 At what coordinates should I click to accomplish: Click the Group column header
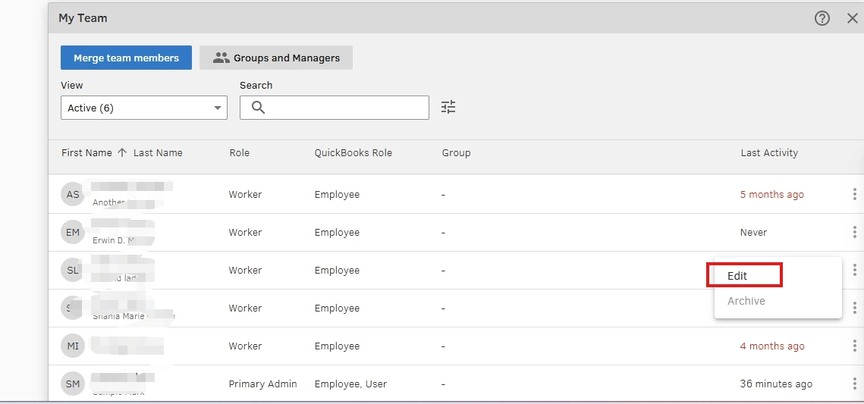[x=456, y=153]
